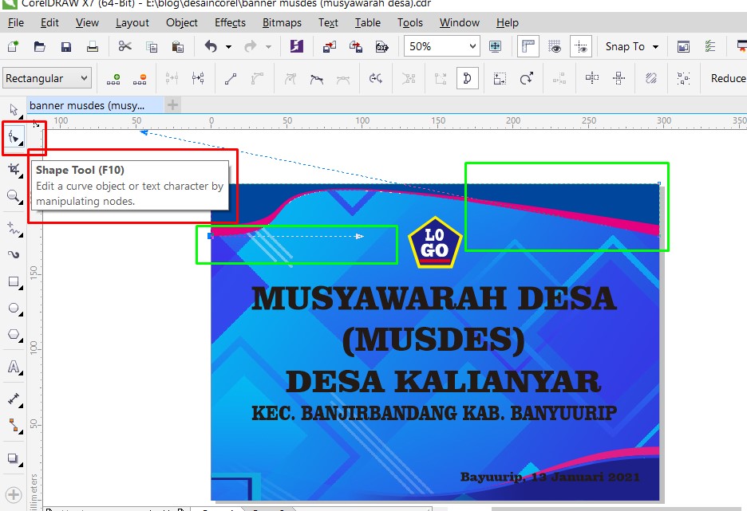Open the Rectangular selection mode combo box

coord(45,78)
